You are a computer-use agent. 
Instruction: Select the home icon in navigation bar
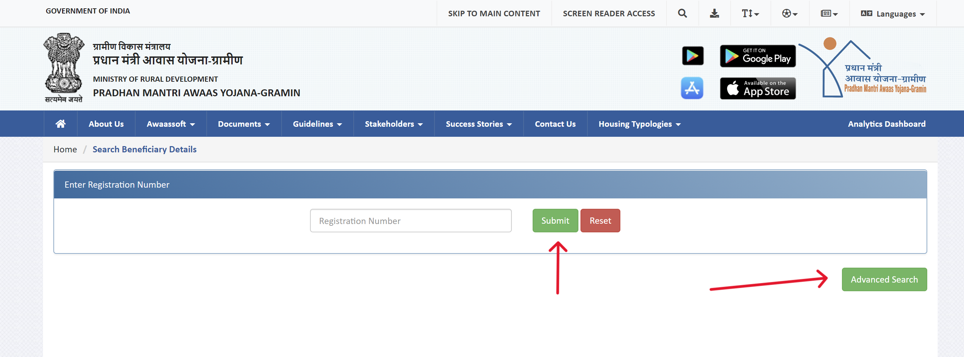60,124
